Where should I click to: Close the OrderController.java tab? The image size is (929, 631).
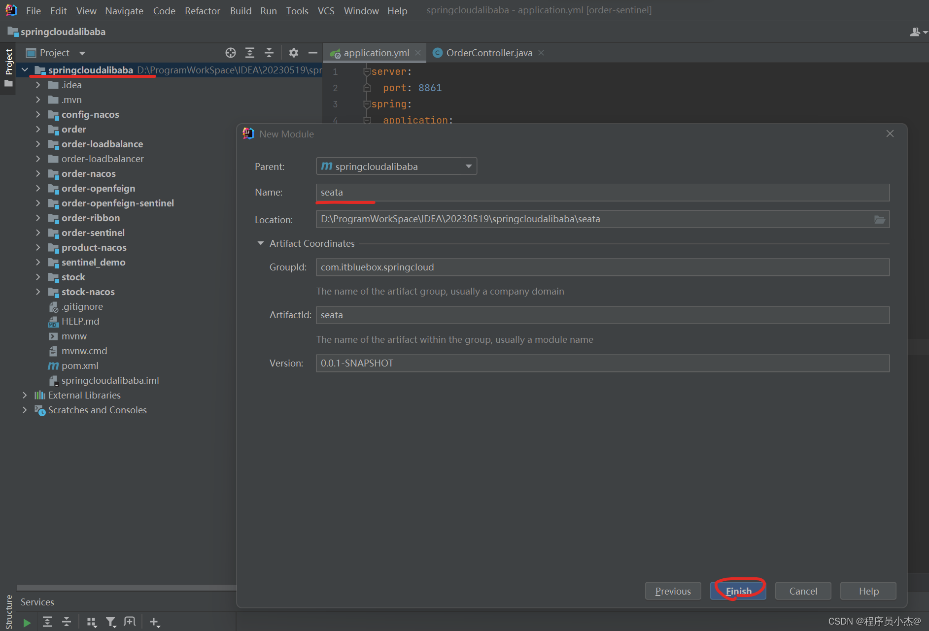tap(541, 53)
